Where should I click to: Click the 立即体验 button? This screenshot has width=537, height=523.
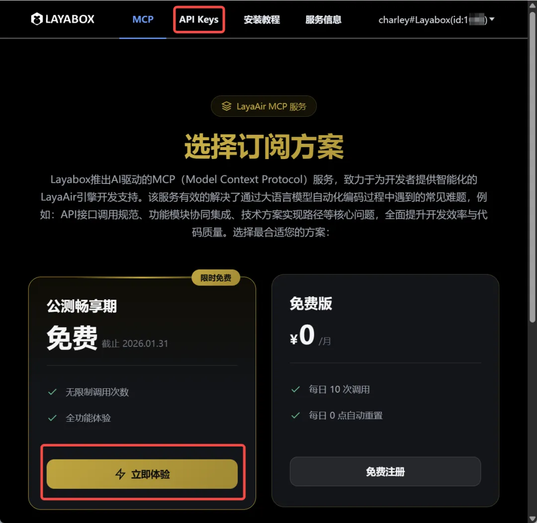coord(142,474)
